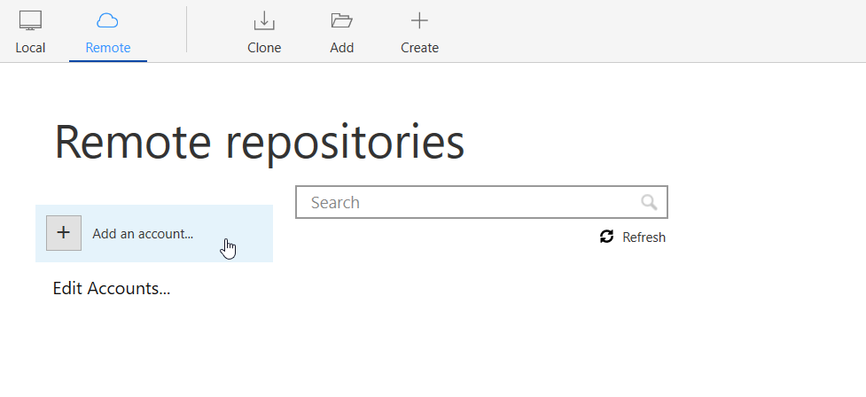Select the Remote tab
This screenshot has height=397, width=866.
click(x=108, y=32)
